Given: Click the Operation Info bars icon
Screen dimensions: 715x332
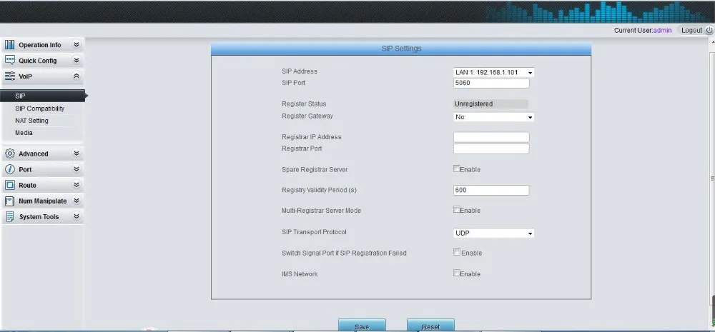Looking at the screenshot, I should [9, 45].
